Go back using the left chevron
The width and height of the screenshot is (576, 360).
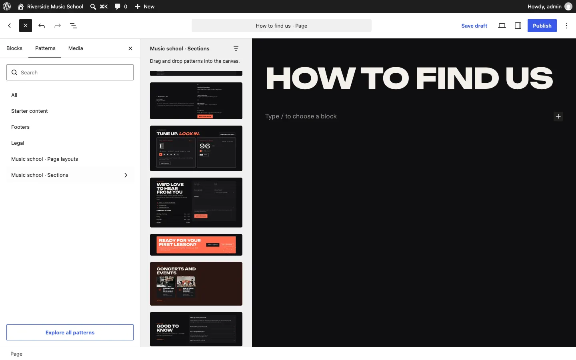point(10,26)
